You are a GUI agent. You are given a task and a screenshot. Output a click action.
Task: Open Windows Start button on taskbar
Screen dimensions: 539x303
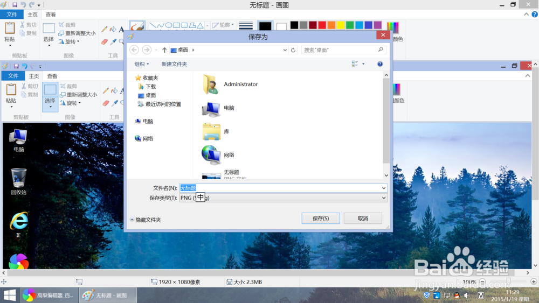coord(10,295)
